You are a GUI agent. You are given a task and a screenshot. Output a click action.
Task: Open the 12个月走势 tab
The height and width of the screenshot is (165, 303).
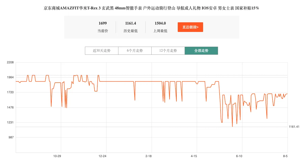point(168,51)
